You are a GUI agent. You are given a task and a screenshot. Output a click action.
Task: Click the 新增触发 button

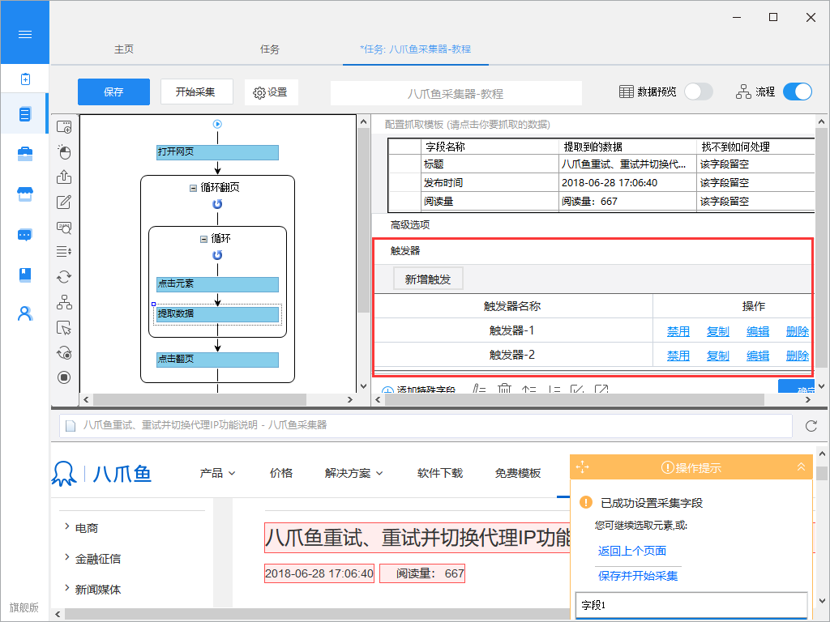click(428, 279)
